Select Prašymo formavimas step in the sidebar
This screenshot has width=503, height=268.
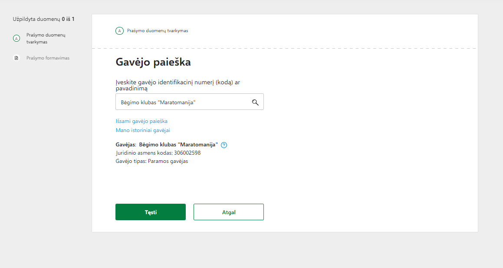click(48, 58)
